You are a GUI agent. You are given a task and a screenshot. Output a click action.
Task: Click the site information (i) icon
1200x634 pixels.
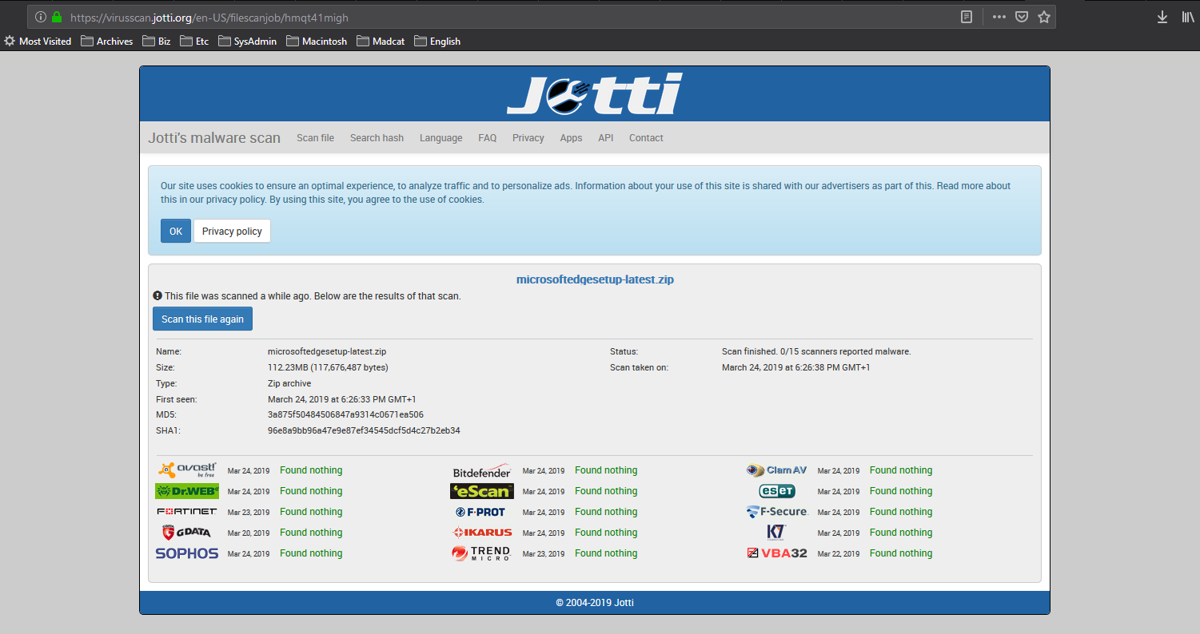(x=41, y=17)
